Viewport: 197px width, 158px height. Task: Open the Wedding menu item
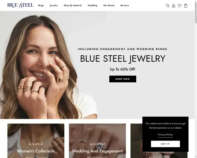(x=93, y=5)
